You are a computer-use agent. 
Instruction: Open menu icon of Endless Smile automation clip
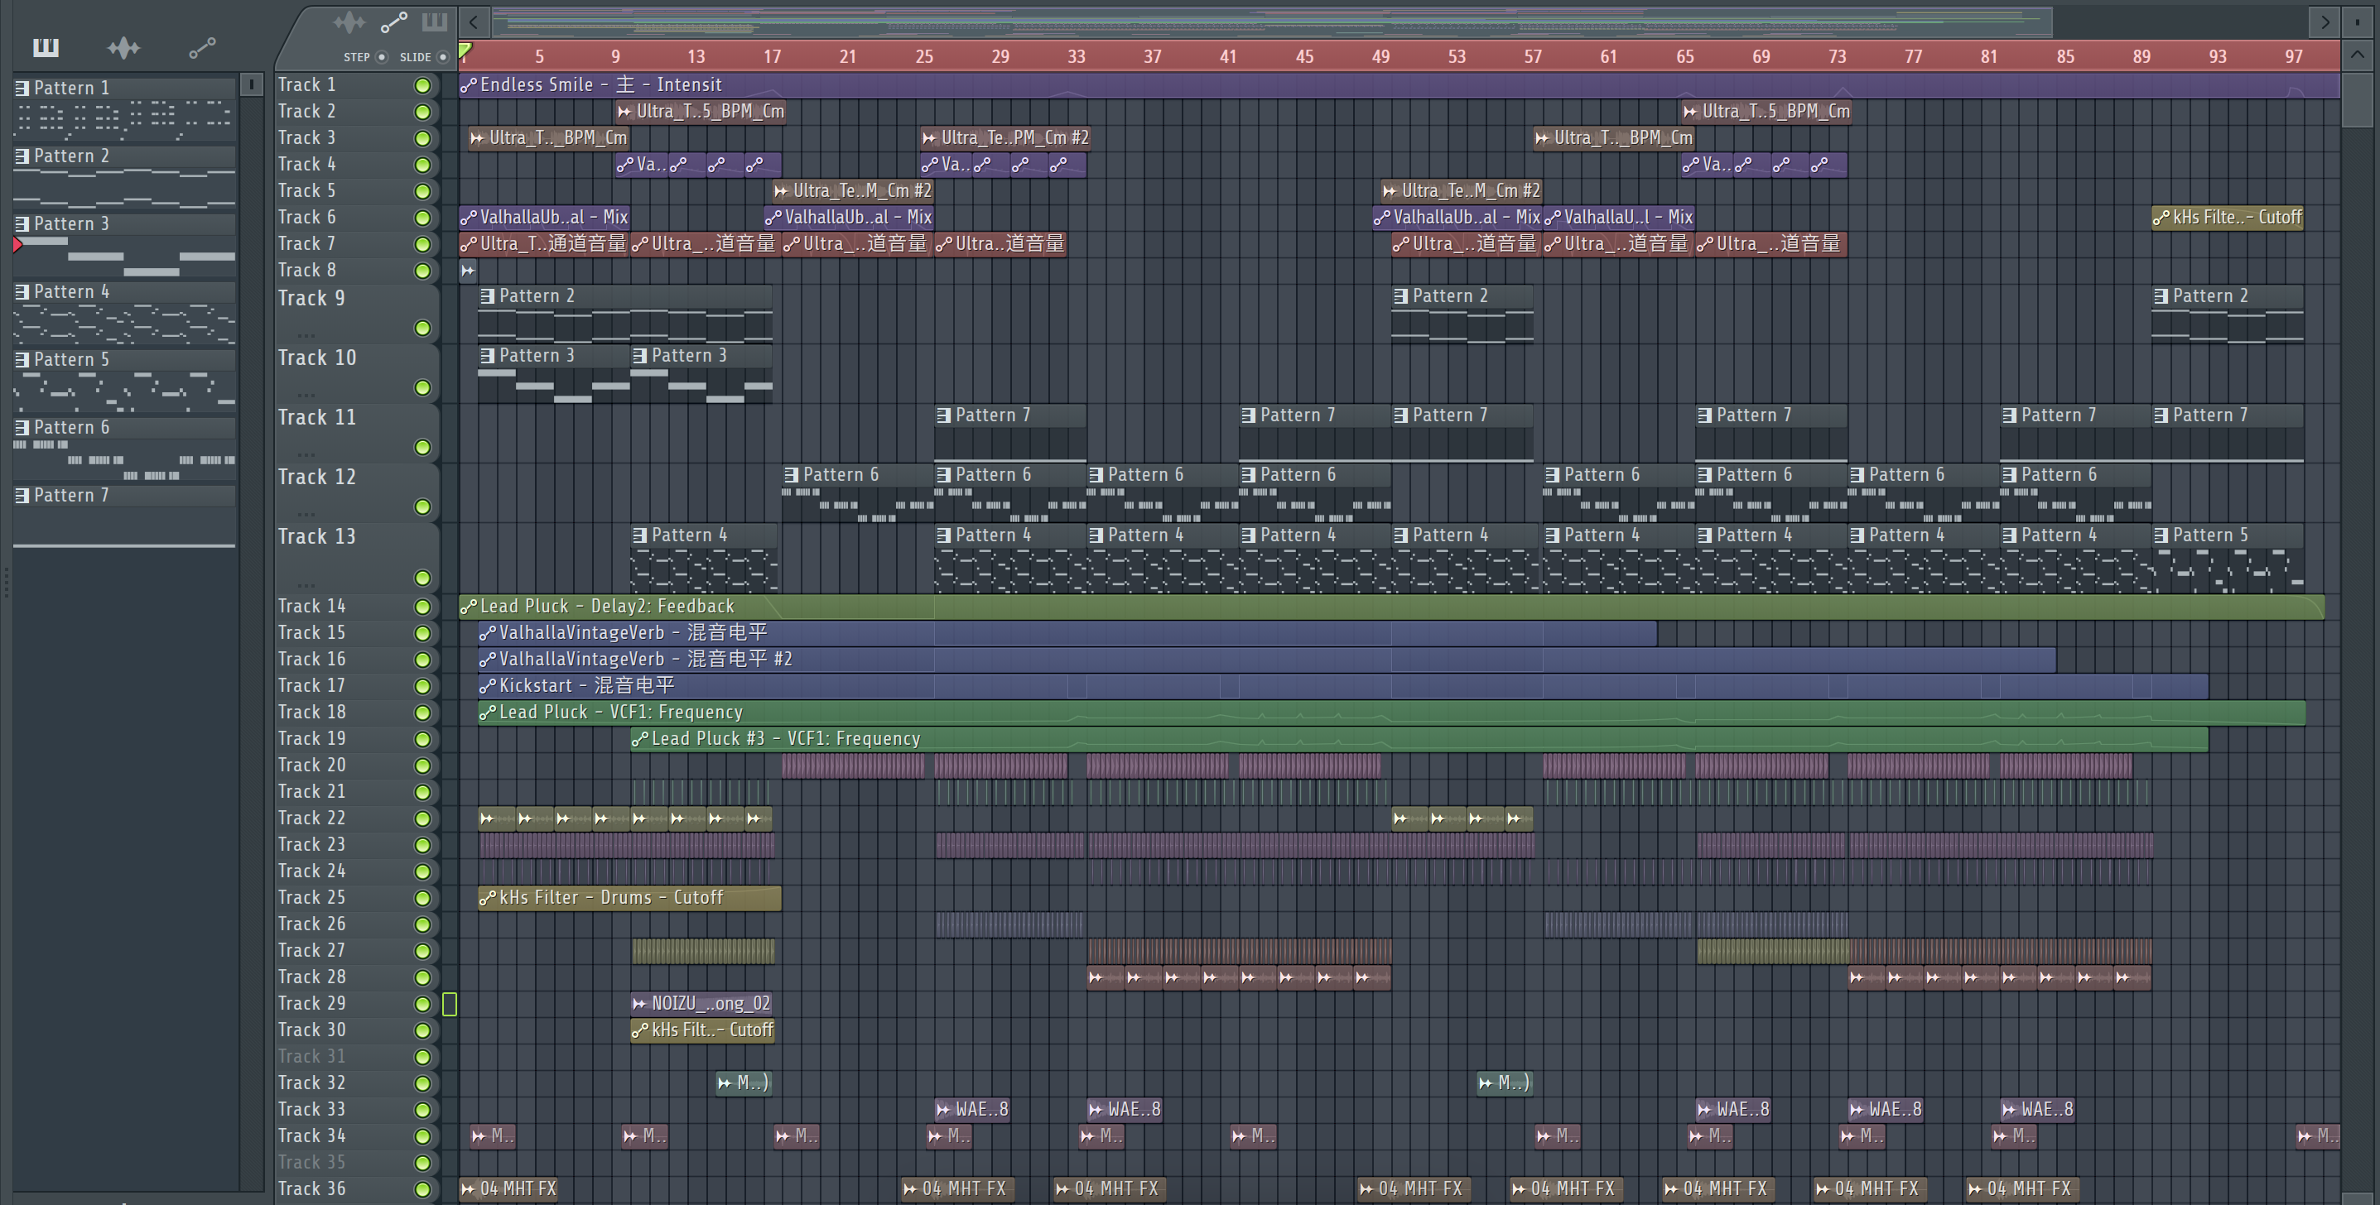(469, 85)
